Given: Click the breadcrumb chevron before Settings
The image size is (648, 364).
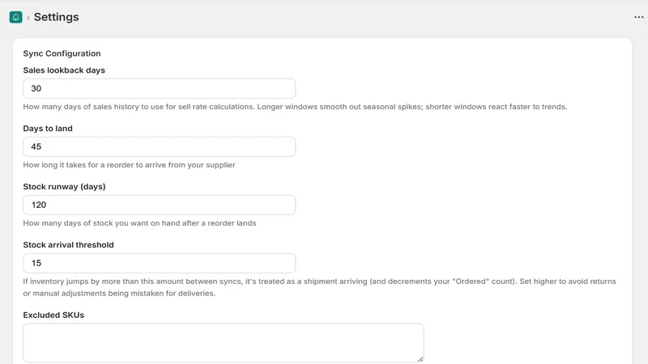Looking at the screenshot, I should click(x=28, y=17).
